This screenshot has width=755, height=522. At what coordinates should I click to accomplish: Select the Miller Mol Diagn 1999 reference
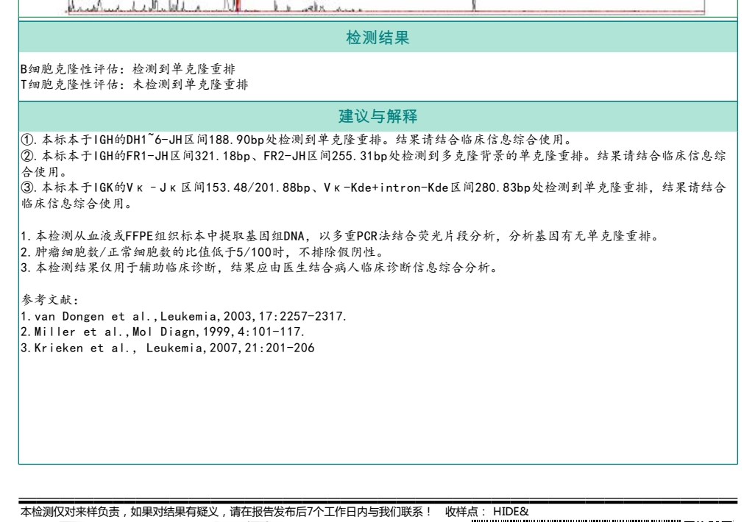click(163, 332)
